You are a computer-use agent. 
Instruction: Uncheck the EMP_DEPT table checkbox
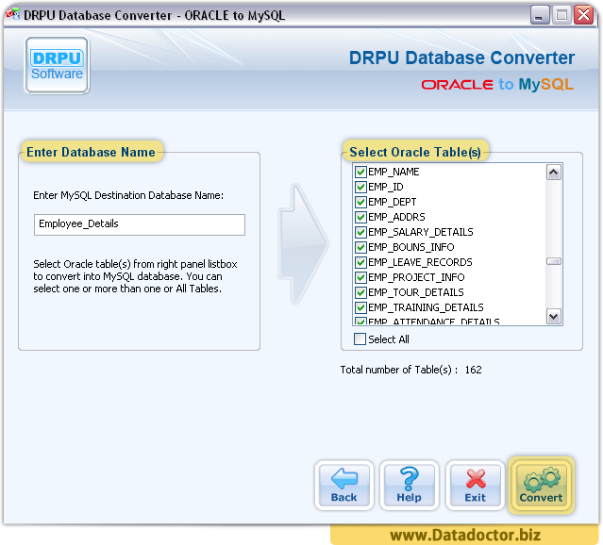(x=360, y=202)
